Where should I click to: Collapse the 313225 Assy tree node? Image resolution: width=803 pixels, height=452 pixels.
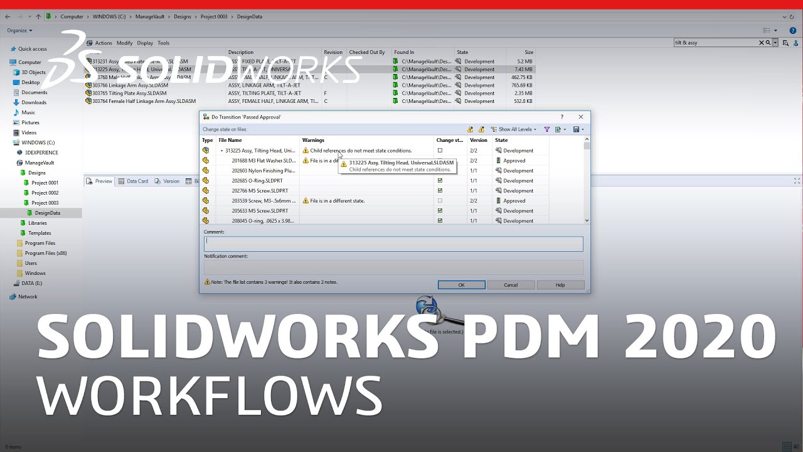[221, 151]
